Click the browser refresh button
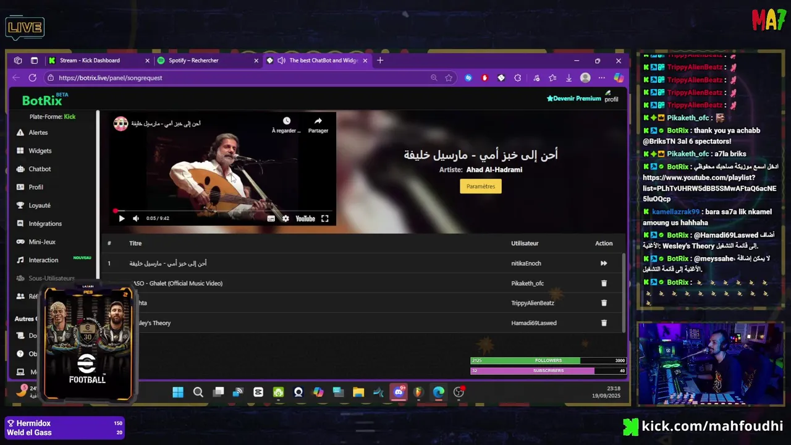Viewport: 791px width, 445px height. (x=32, y=78)
